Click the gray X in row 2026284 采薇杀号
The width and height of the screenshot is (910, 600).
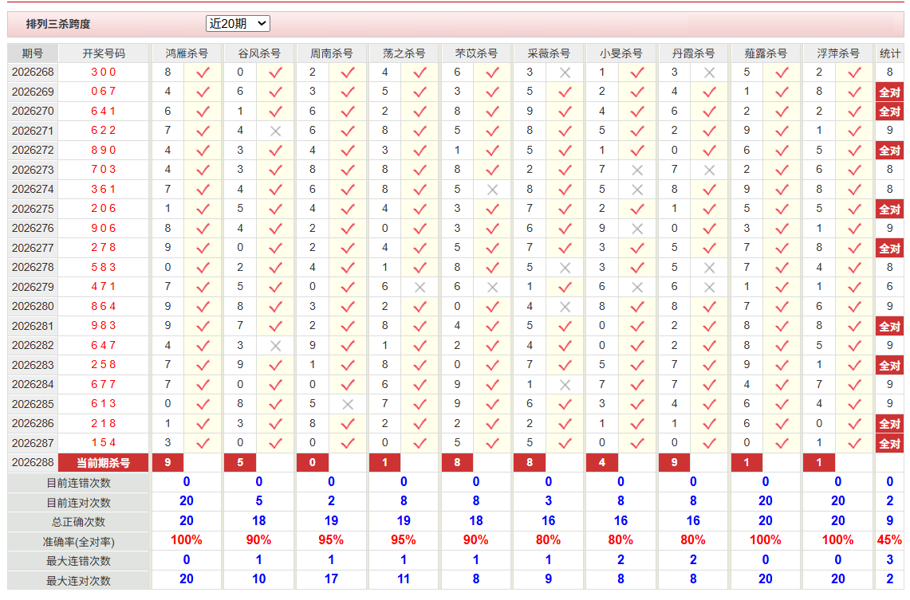565,384
